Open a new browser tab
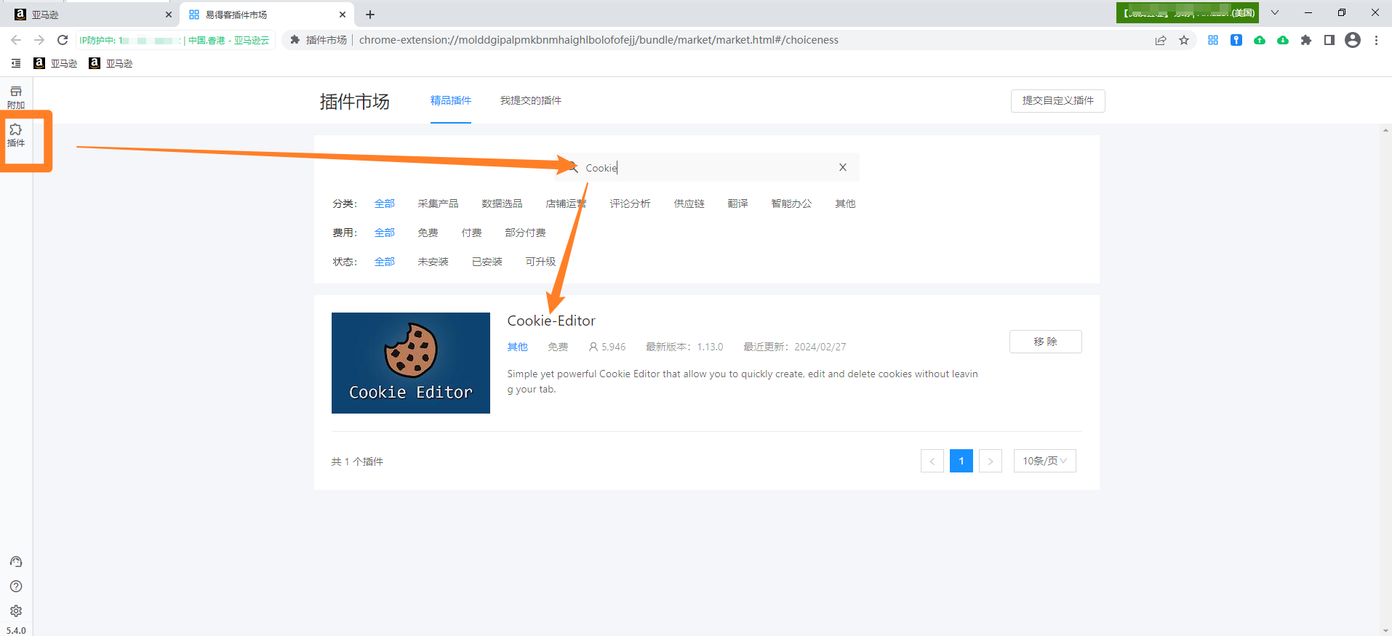The width and height of the screenshot is (1392, 636). click(x=370, y=15)
